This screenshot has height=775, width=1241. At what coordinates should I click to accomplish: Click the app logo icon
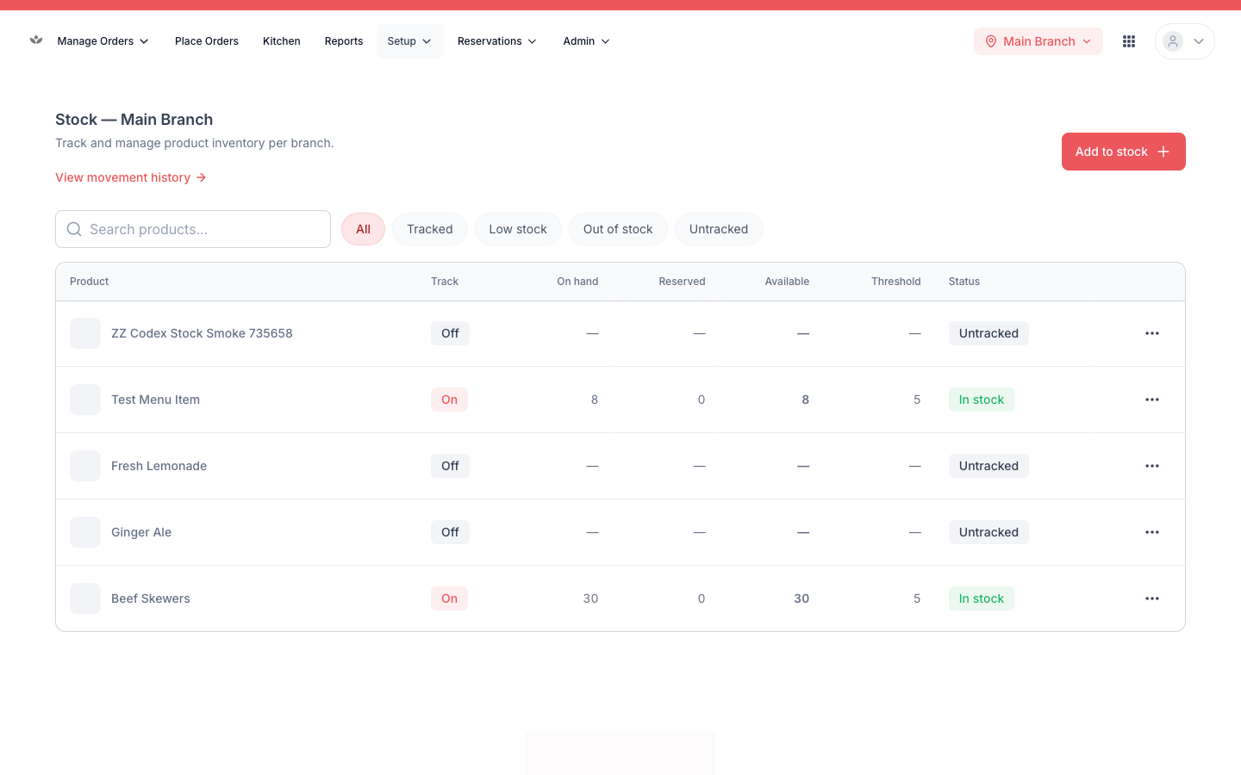(x=36, y=40)
